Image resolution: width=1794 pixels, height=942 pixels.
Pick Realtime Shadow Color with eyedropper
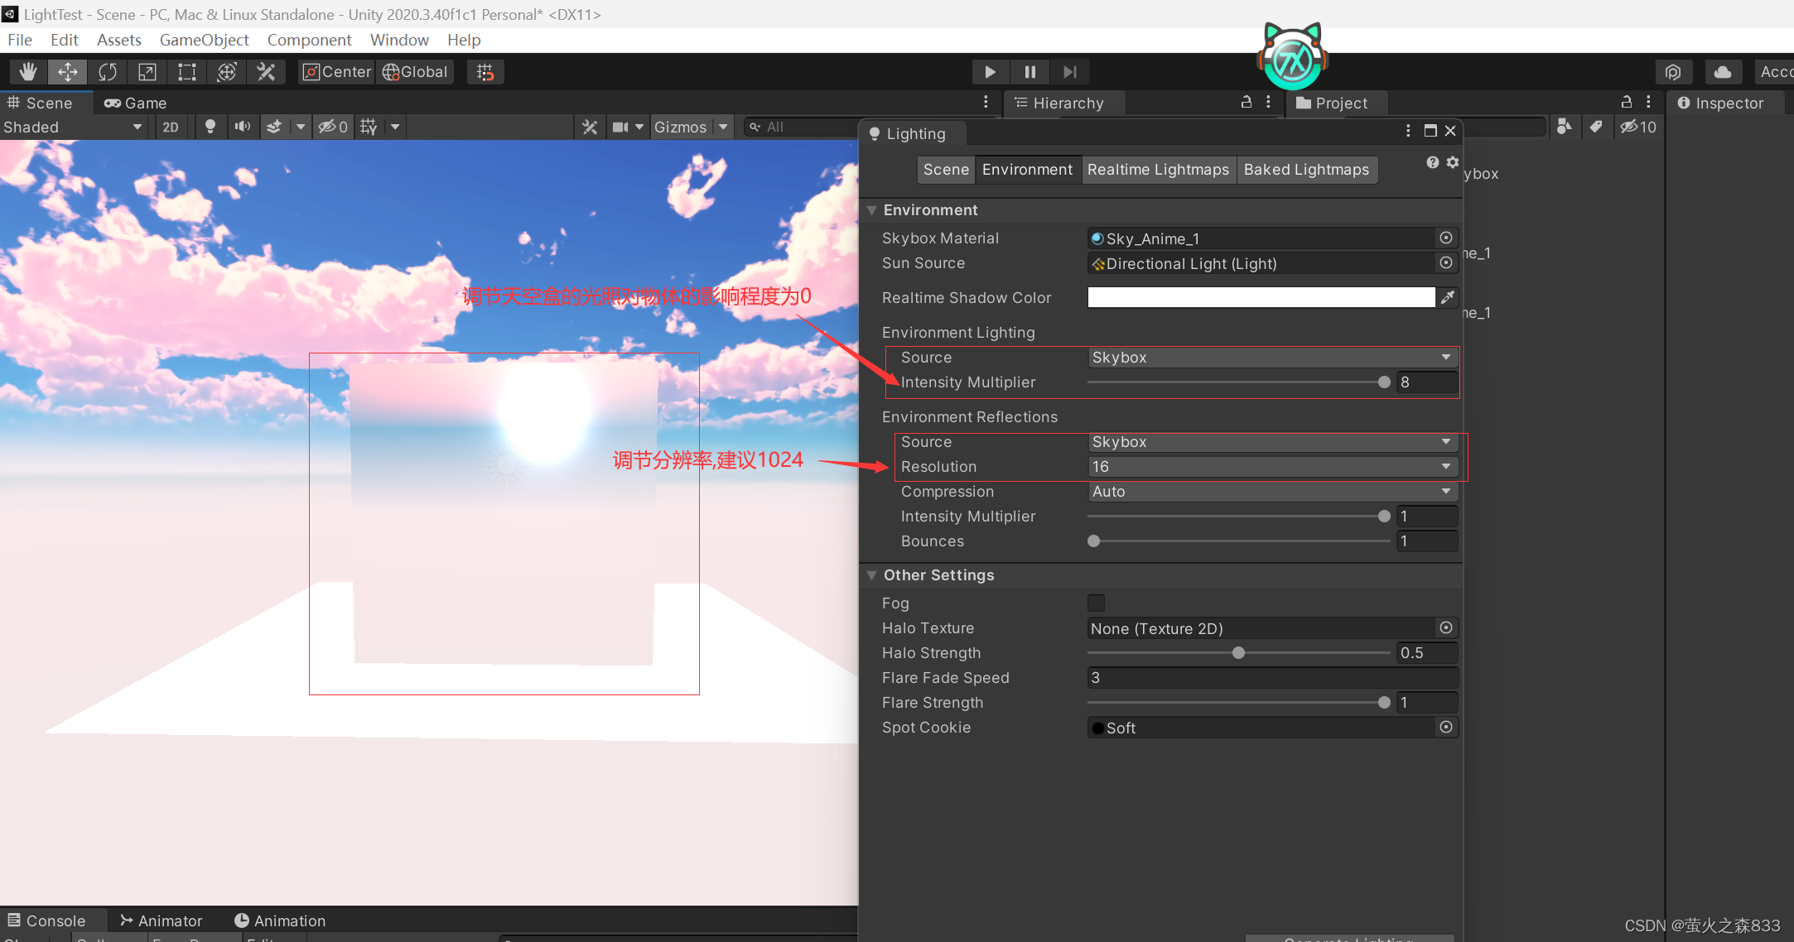[1447, 297]
